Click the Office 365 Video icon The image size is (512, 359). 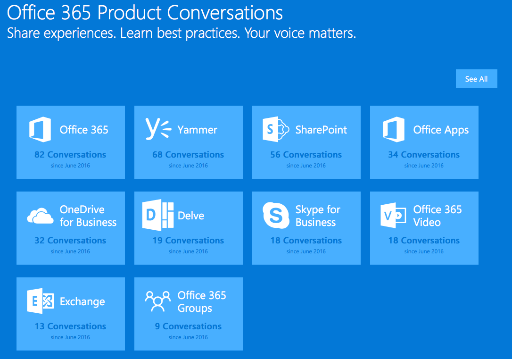coord(394,216)
